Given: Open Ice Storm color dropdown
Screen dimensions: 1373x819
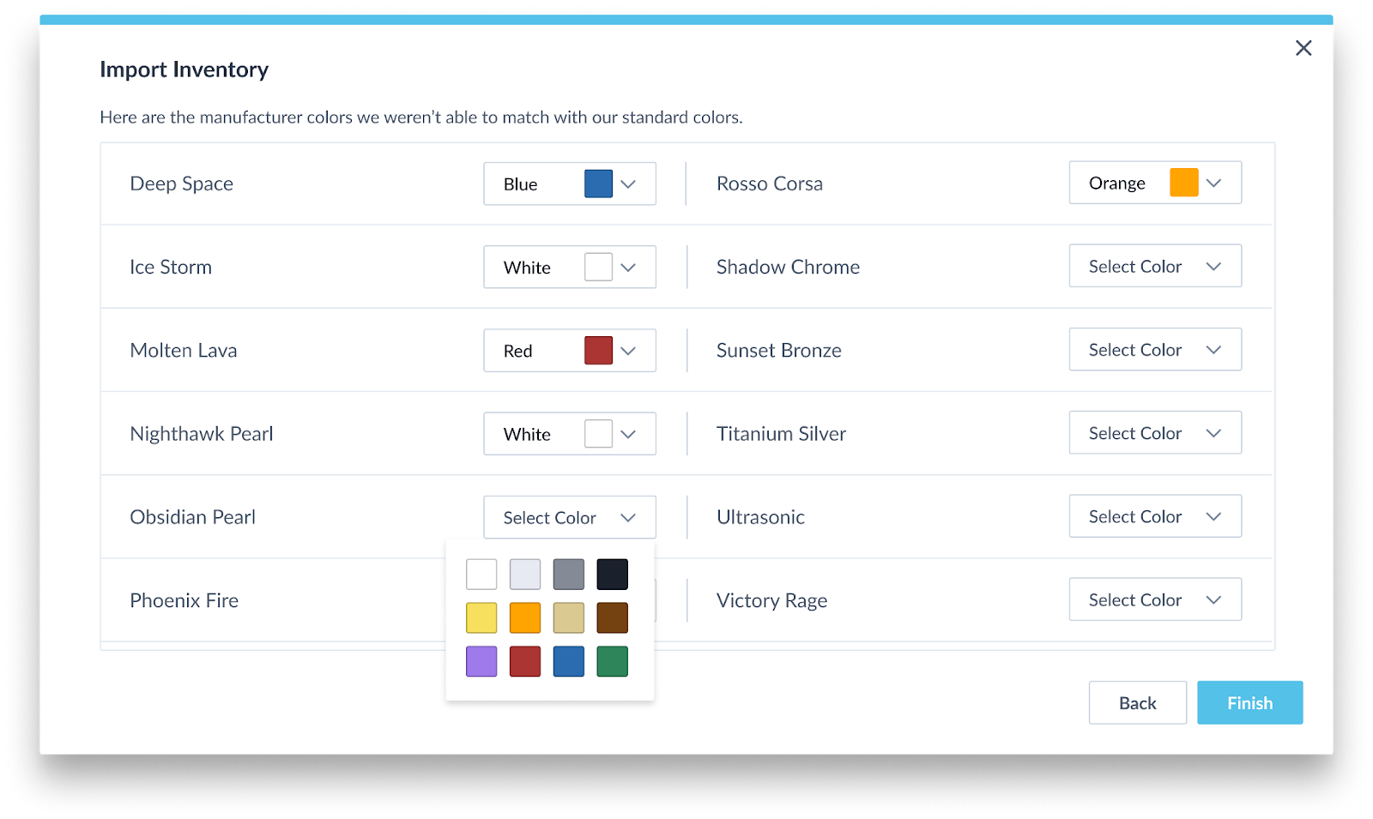Looking at the screenshot, I should coord(570,267).
